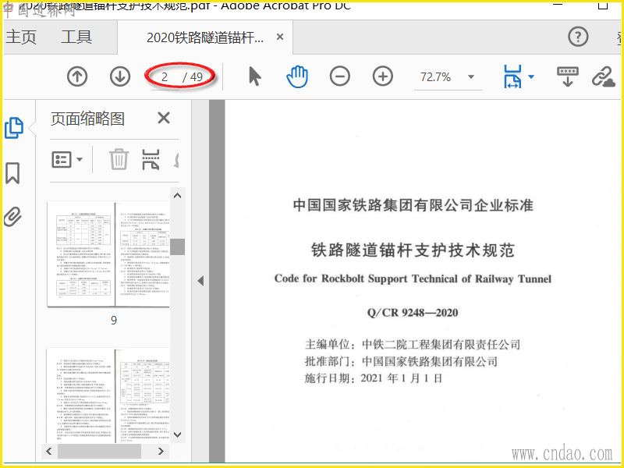Select the arrow selection tool
Image resolution: width=624 pixels, height=468 pixels.
255,76
